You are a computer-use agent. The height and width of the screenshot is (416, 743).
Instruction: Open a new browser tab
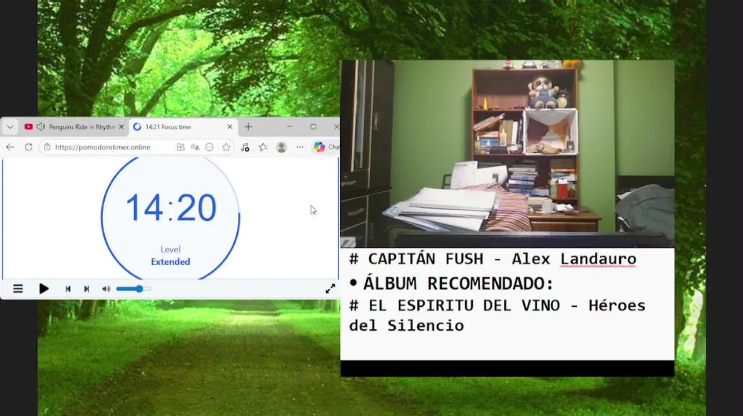tap(248, 127)
